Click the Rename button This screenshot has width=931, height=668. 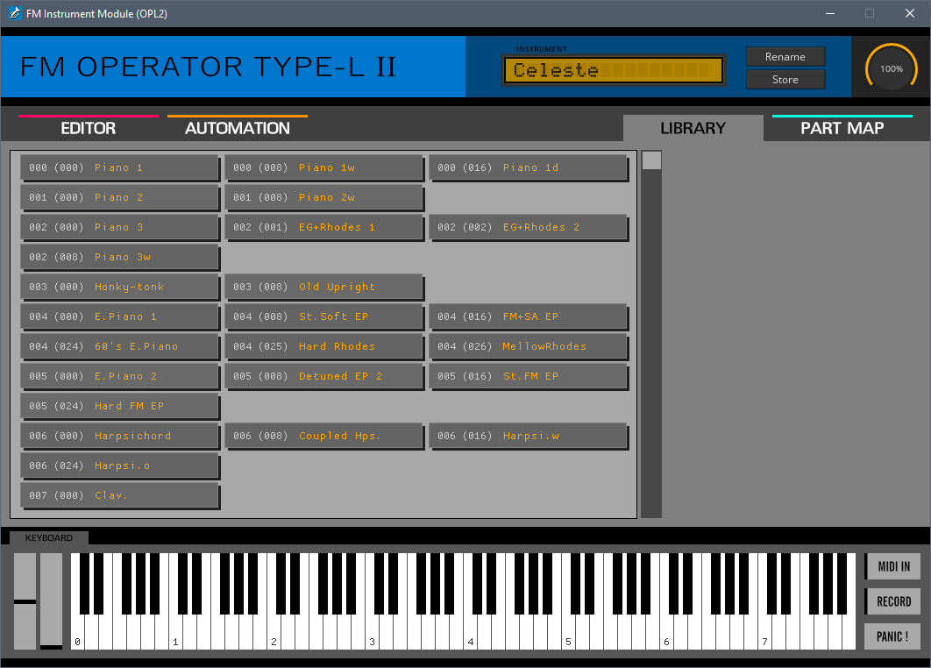click(785, 56)
